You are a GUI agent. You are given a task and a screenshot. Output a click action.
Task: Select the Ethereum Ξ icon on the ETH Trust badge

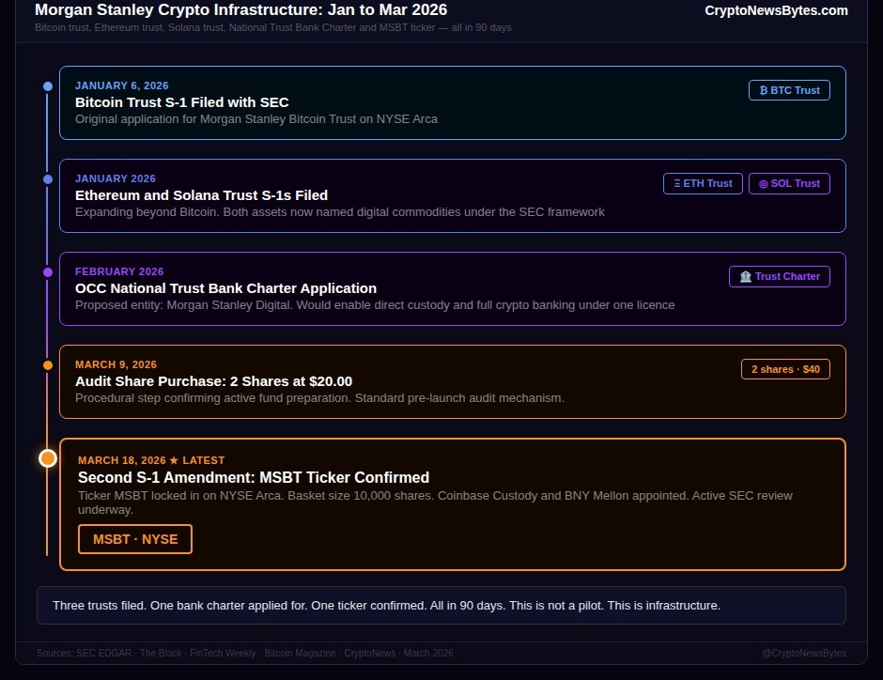point(676,183)
